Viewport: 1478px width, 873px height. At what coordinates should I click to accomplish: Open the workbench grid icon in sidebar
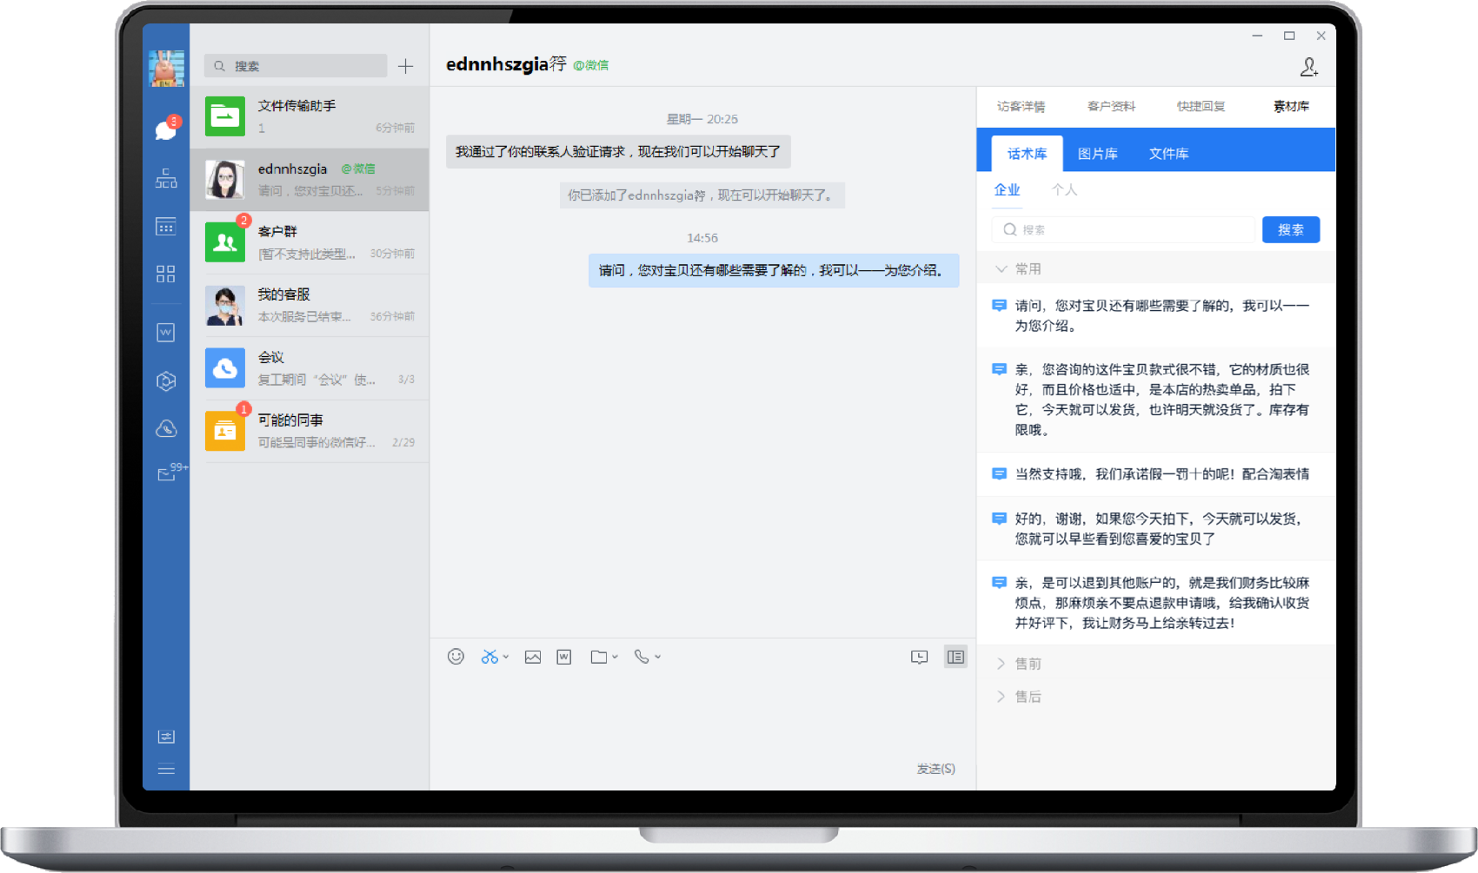(x=166, y=274)
